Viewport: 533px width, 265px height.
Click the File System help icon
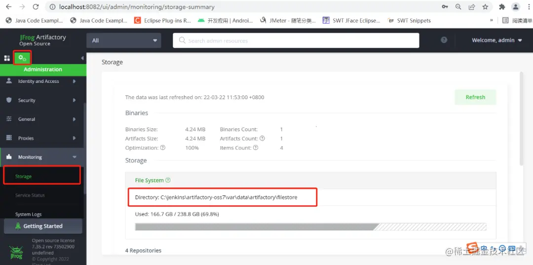coord(168,181)
